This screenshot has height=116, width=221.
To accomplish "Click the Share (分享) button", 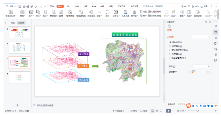I will tap(204, 6).
